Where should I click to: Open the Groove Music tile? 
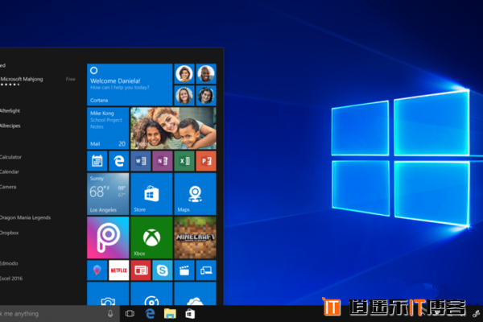pos(151,294)
